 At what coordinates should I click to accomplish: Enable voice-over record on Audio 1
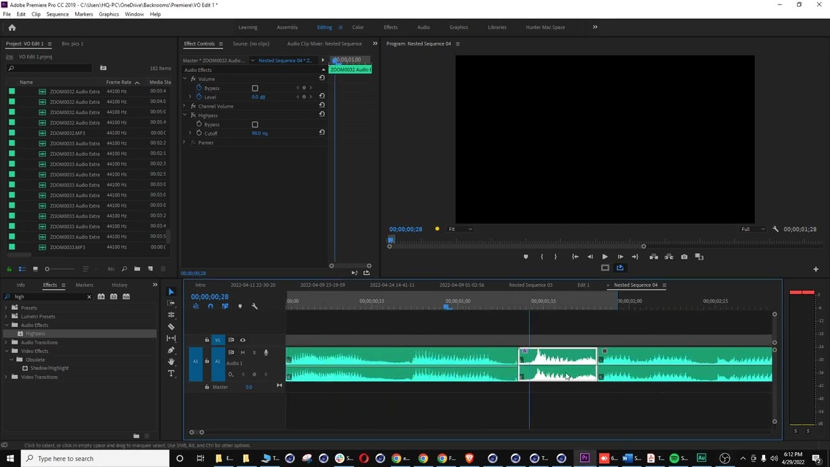(265, 352)
